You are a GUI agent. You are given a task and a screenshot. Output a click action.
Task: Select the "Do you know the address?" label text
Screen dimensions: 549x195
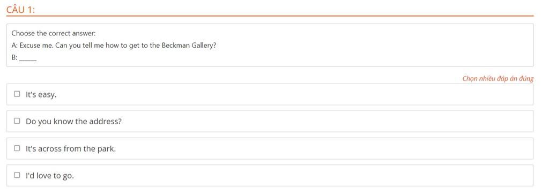(73, 122)
